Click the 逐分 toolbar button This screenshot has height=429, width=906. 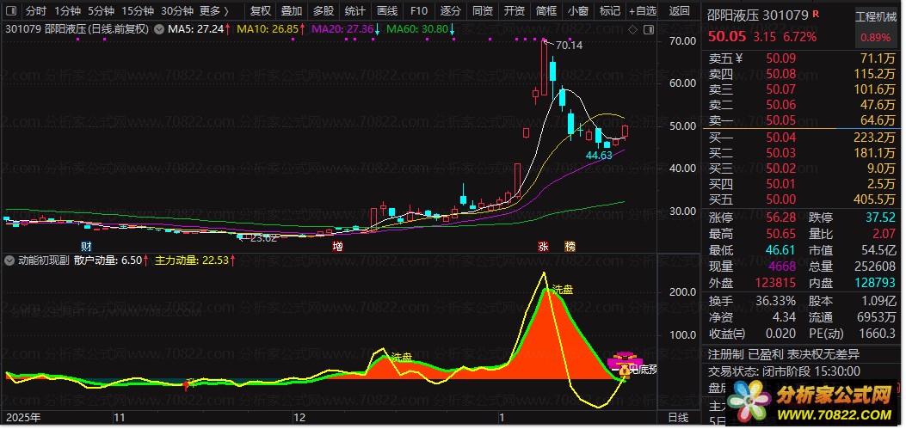coord(451,10)
